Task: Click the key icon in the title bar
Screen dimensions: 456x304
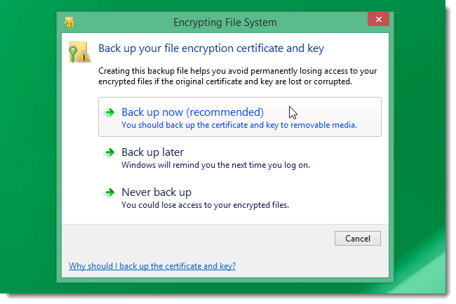Action: [x=69, y=22]
